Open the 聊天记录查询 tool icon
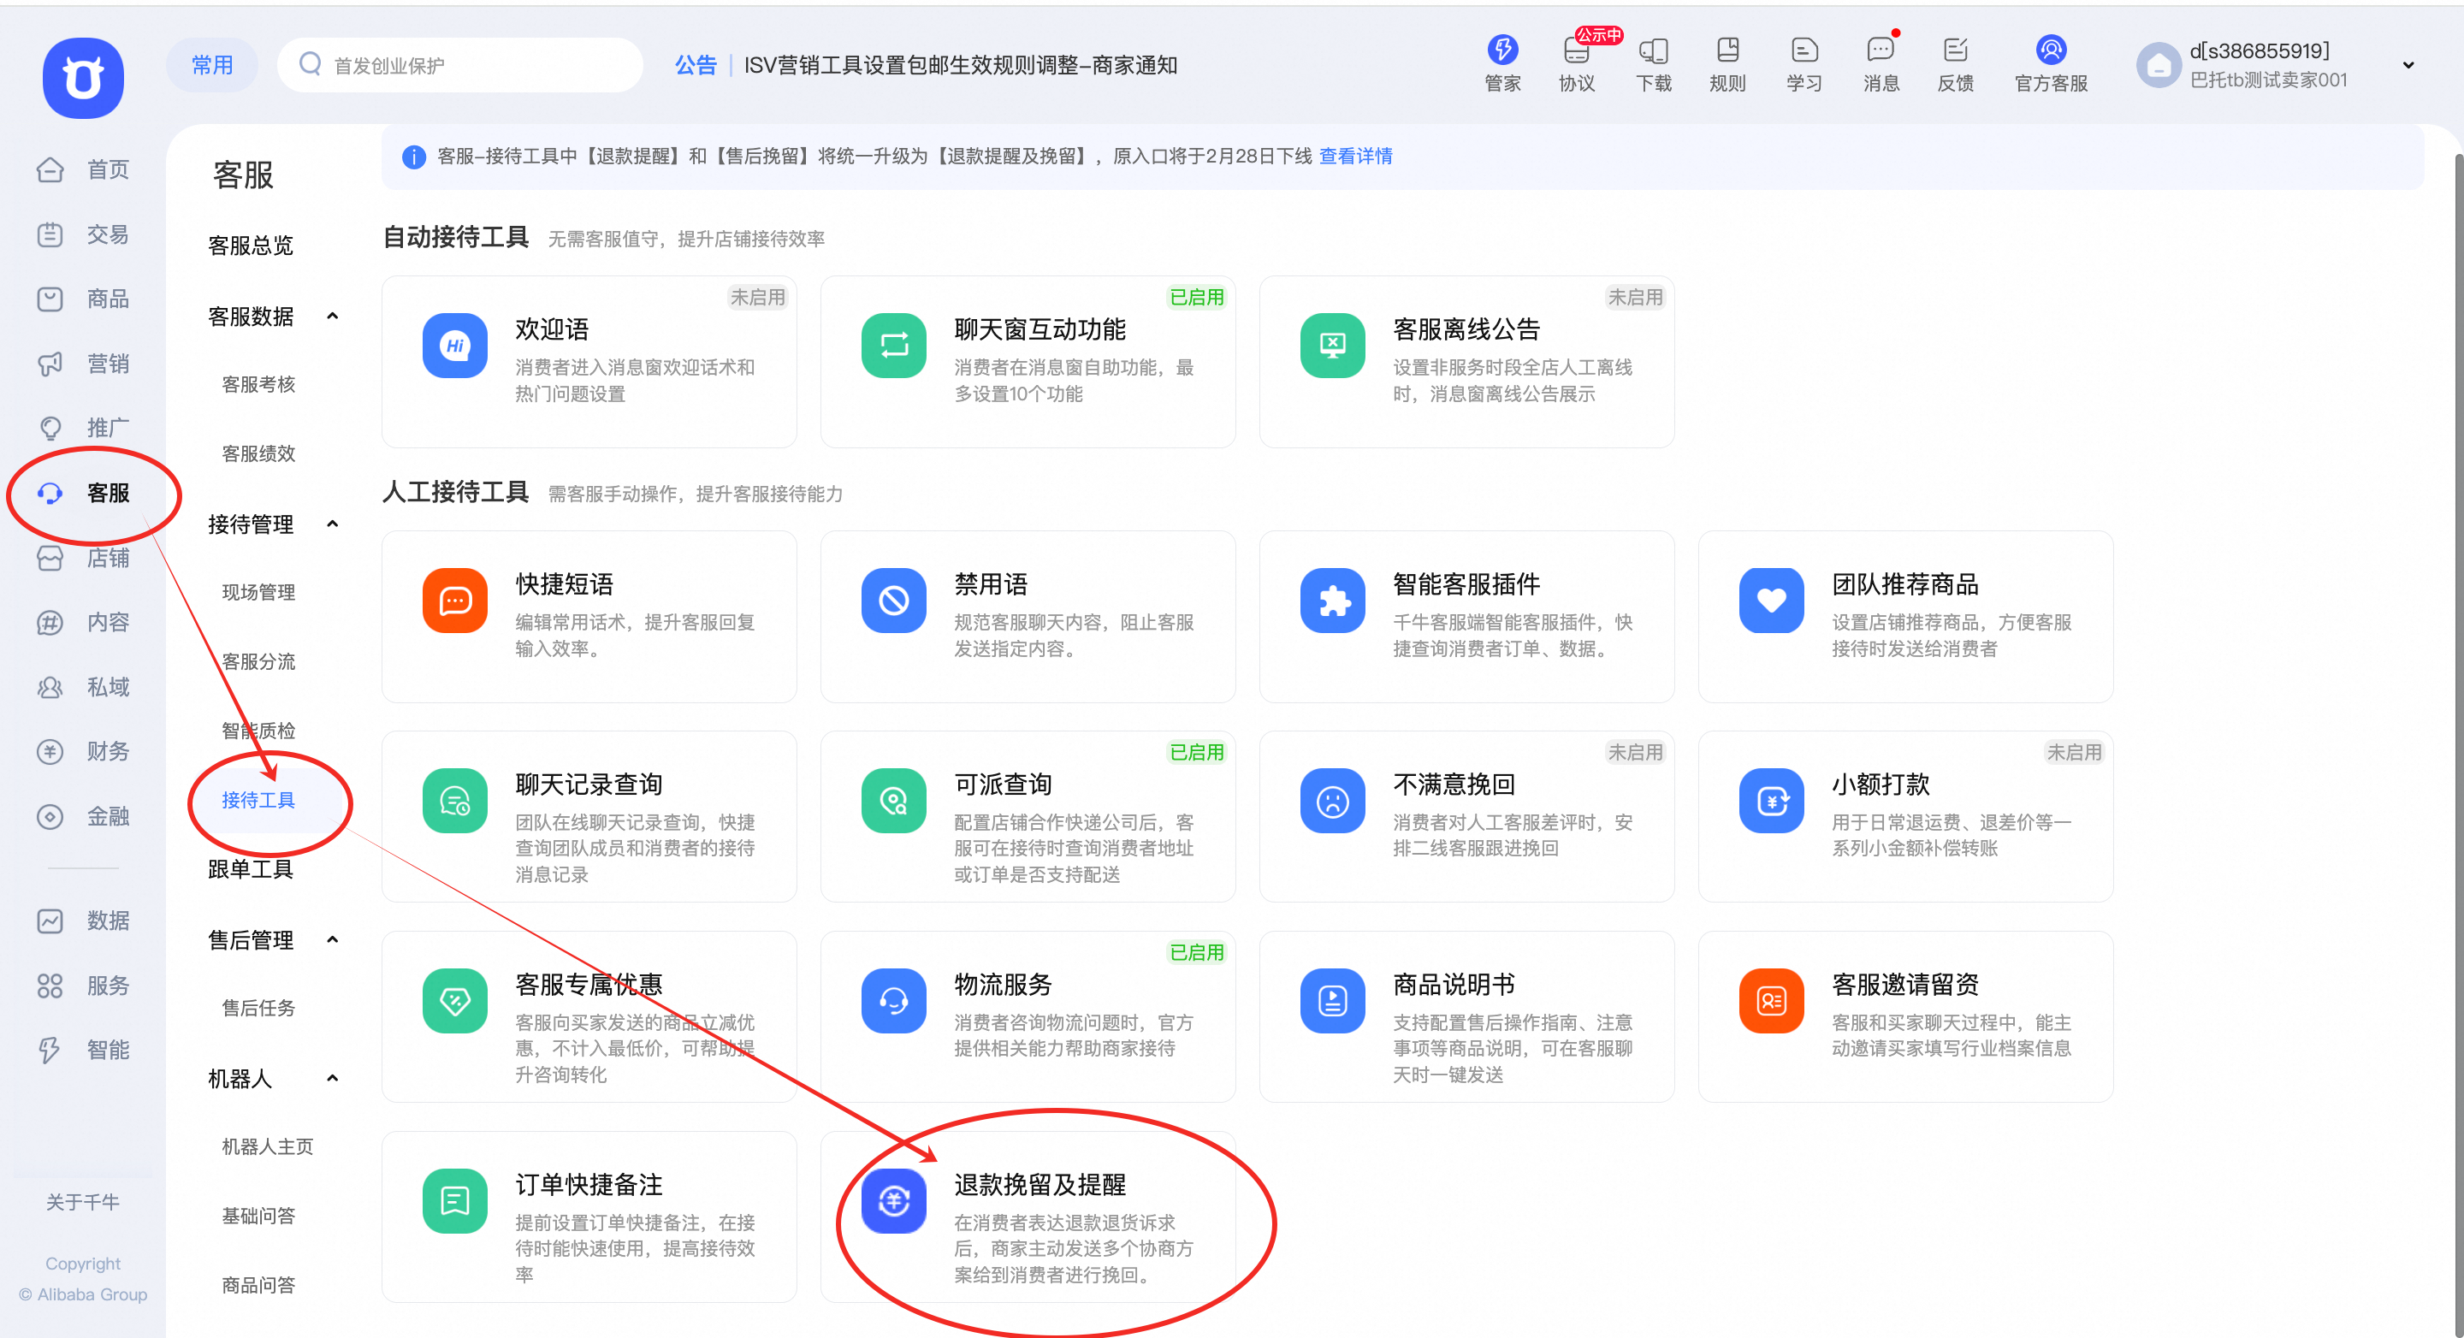 tap(455, 801)
